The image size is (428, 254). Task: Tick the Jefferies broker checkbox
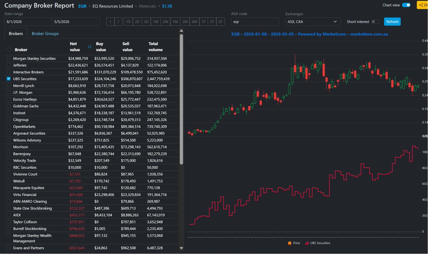9,65
